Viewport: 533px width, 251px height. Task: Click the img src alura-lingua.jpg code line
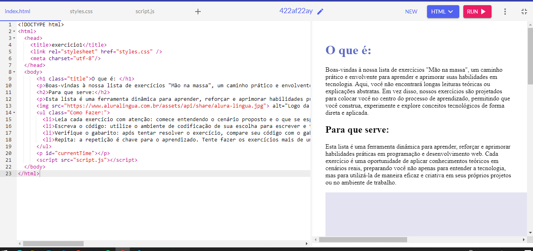coord(173,106)
